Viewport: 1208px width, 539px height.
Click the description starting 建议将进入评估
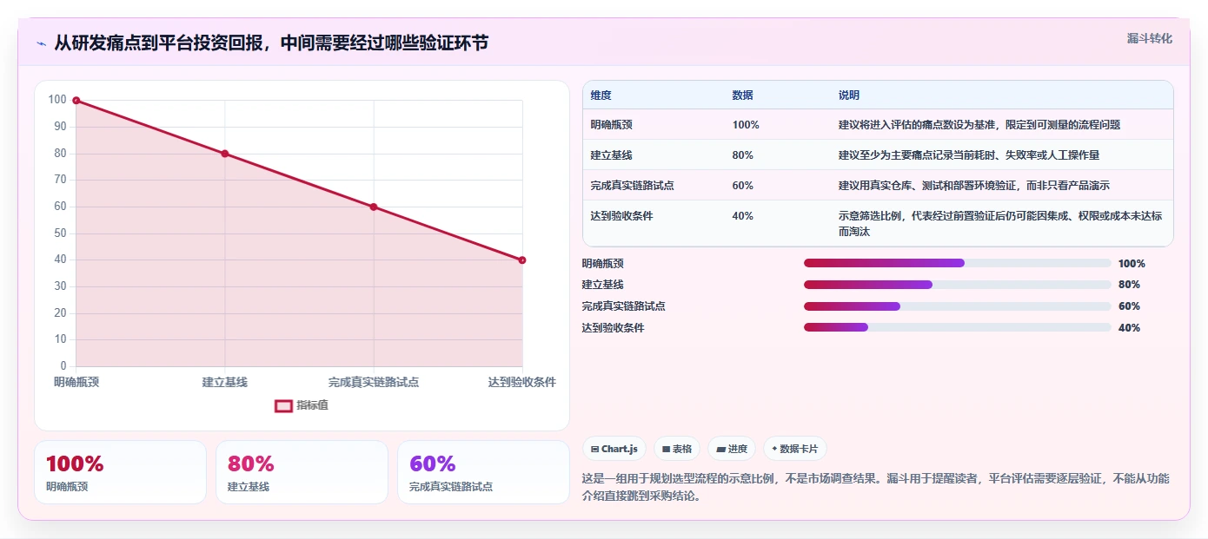pyautogui.click(x=979, y=125)
